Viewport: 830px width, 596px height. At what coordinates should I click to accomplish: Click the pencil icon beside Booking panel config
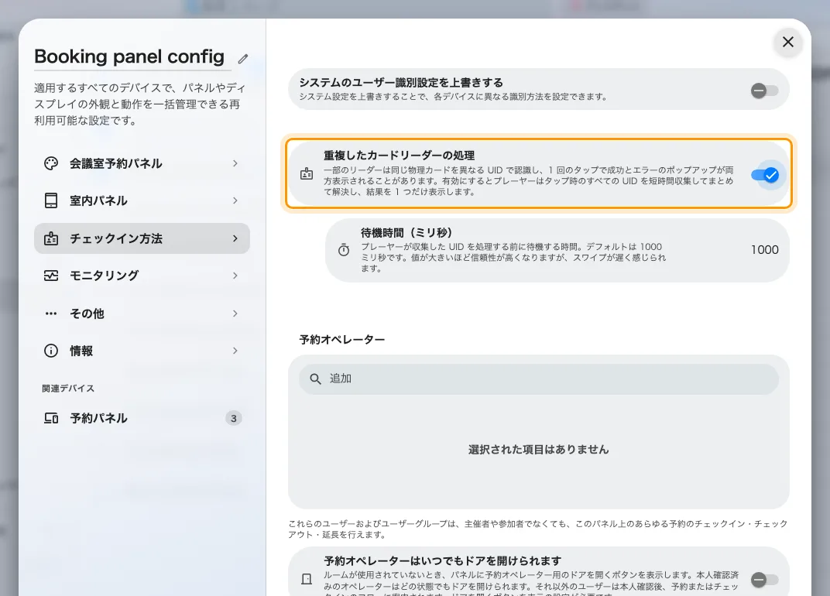click(243, 59)
